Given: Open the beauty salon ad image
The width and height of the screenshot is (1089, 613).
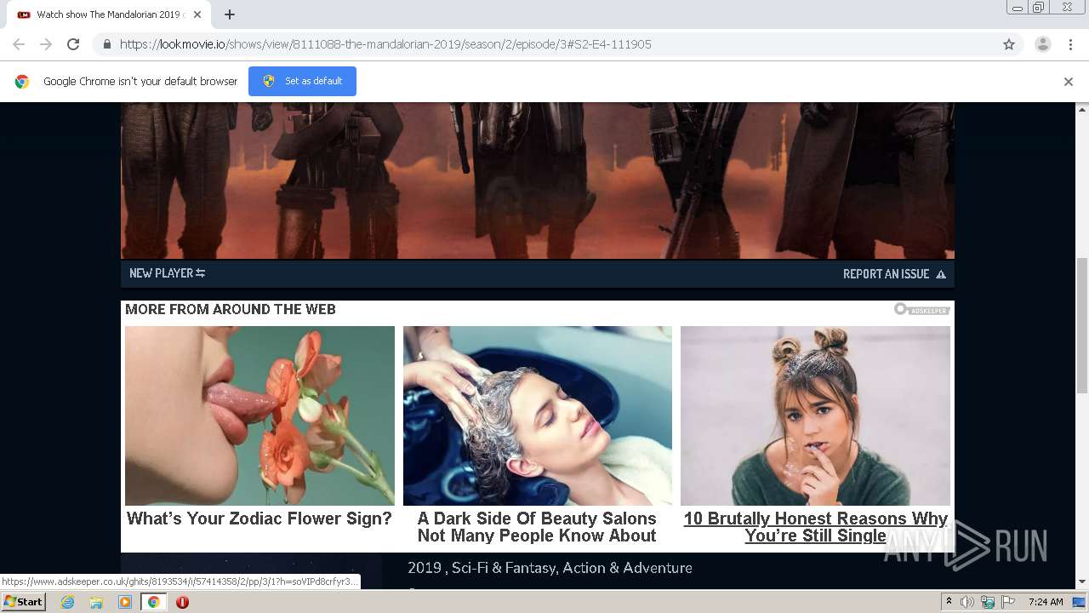Looking at the screenshot, I should [x=537, y=415].
